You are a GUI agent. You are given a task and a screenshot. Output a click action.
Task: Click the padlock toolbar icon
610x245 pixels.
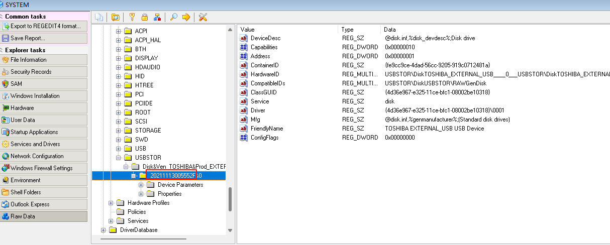(x=144, y=17)
